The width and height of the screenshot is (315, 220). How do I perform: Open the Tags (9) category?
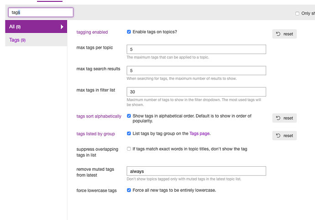point(36,40)
